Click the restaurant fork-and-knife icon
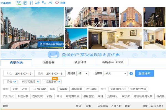Screen dimensions: 166x110 [31, 3]
